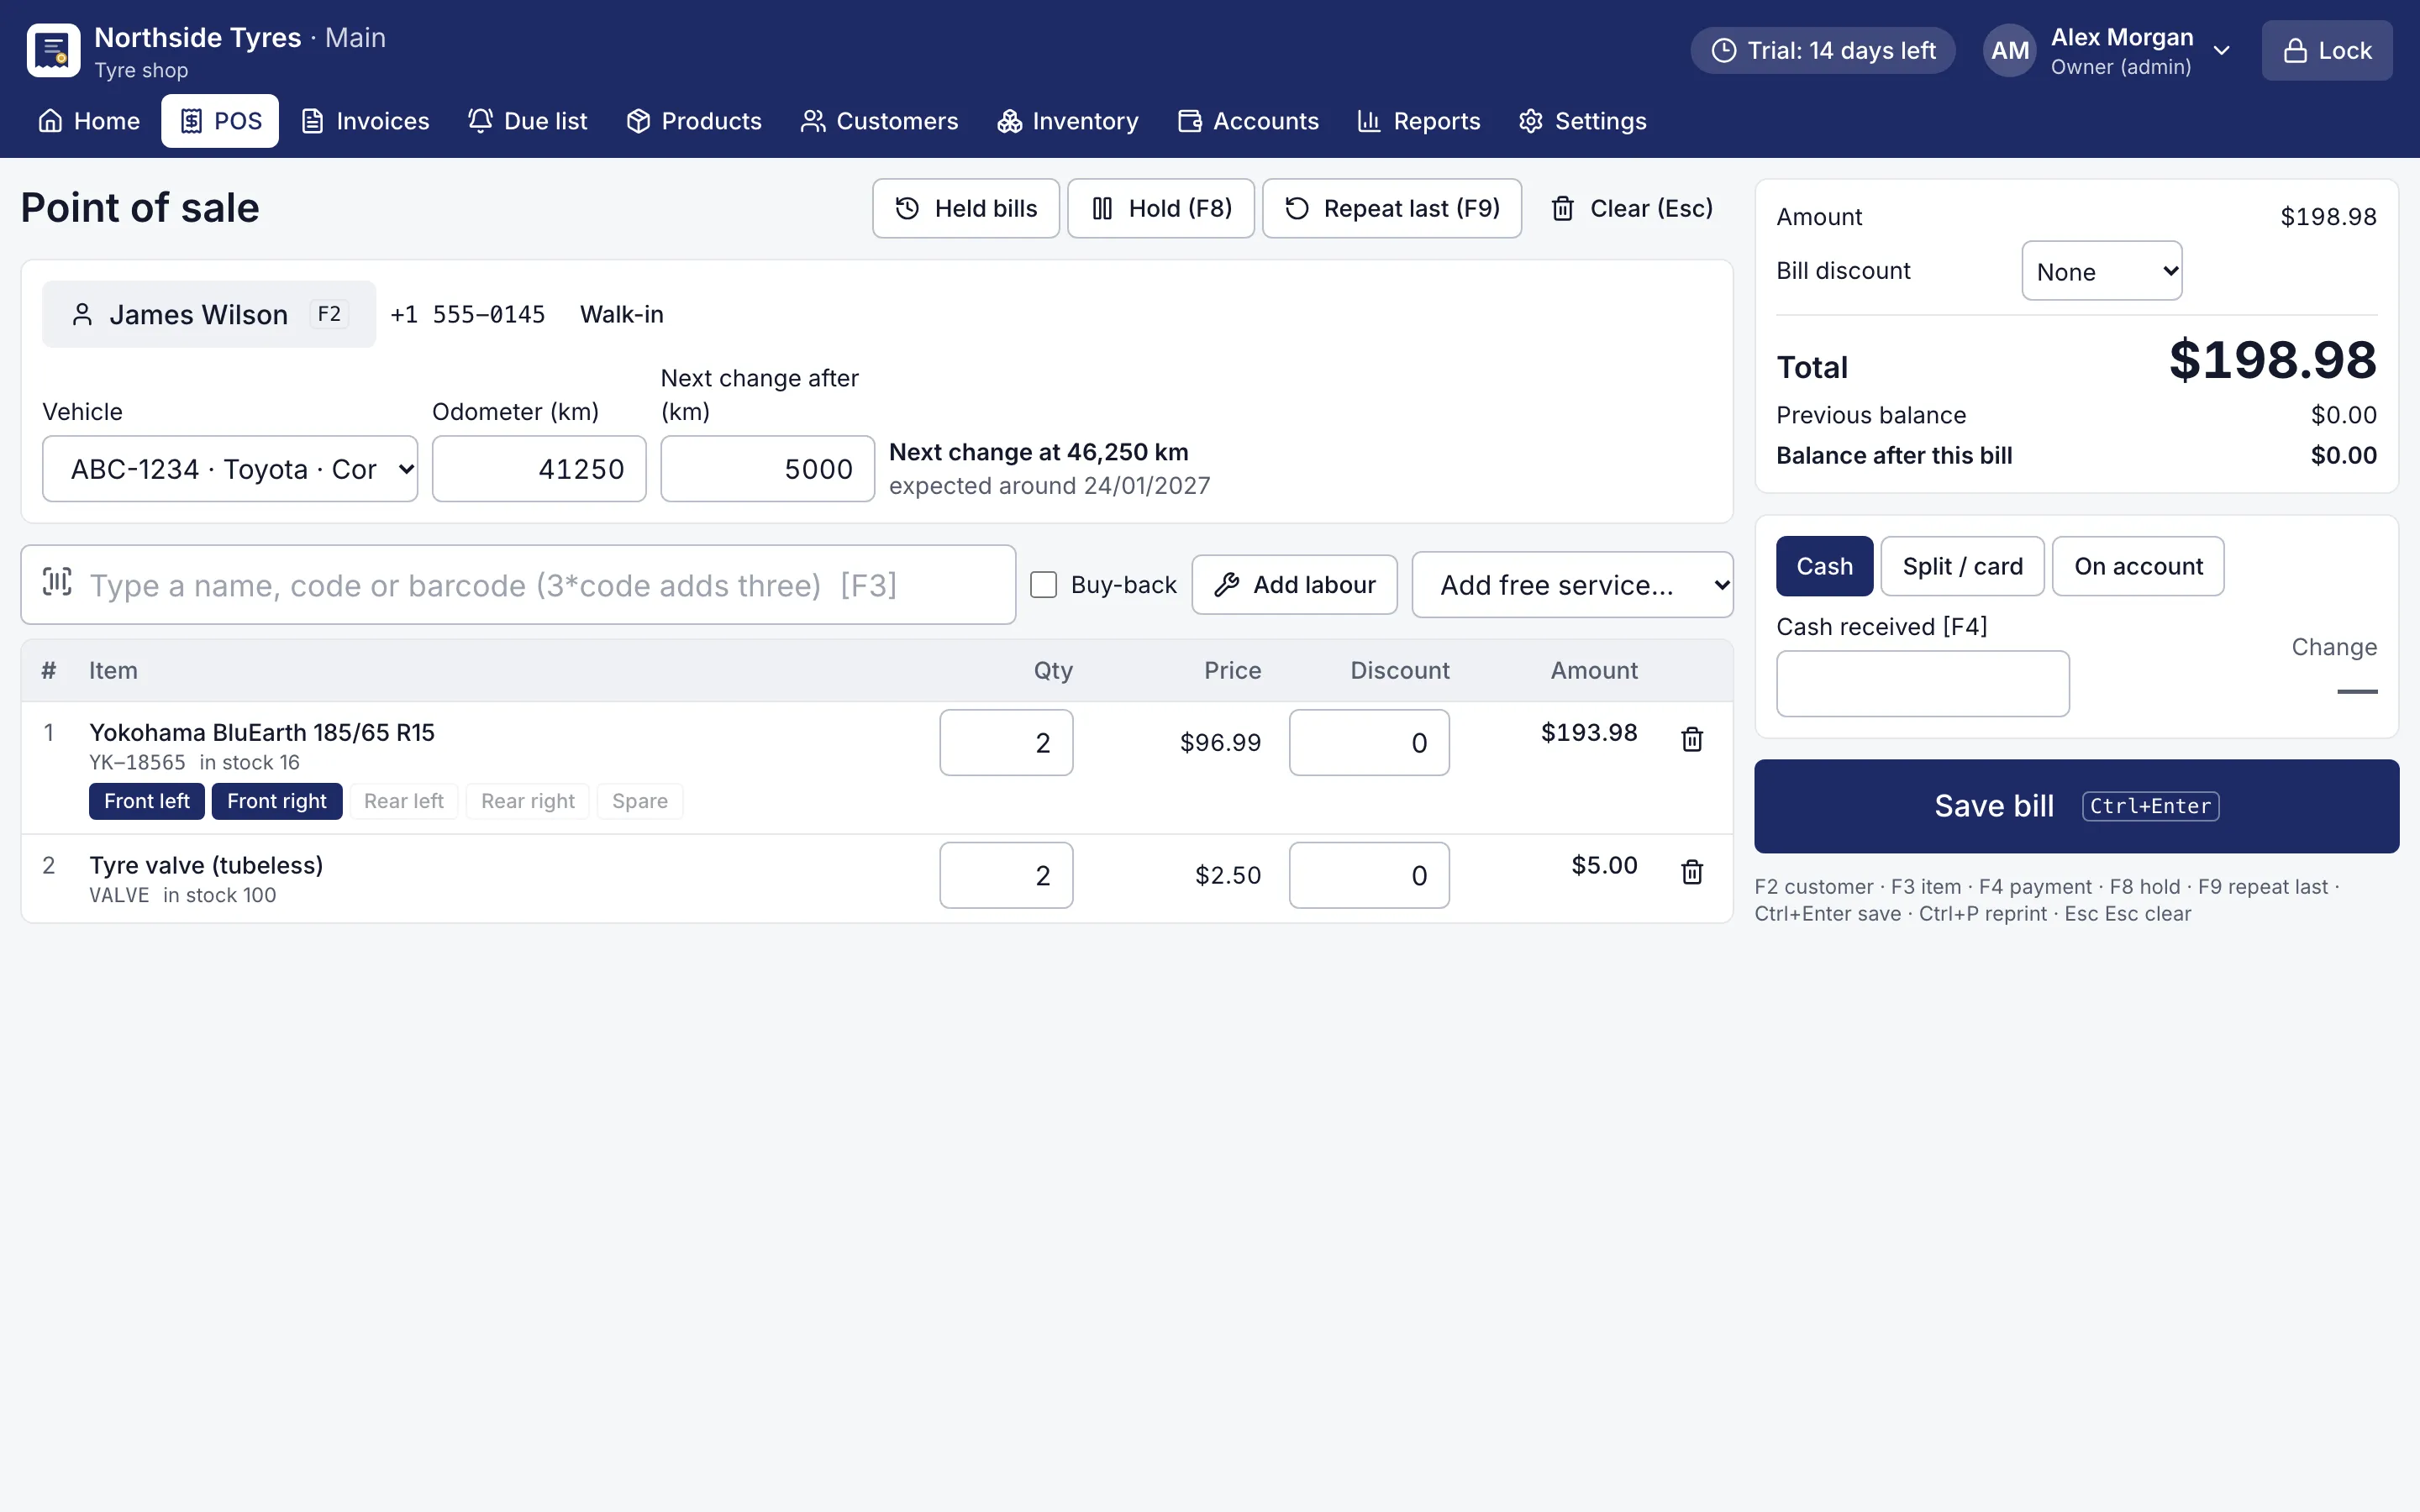Open the Accounts tab
2420x1512 pixels.
(1249, 121)
